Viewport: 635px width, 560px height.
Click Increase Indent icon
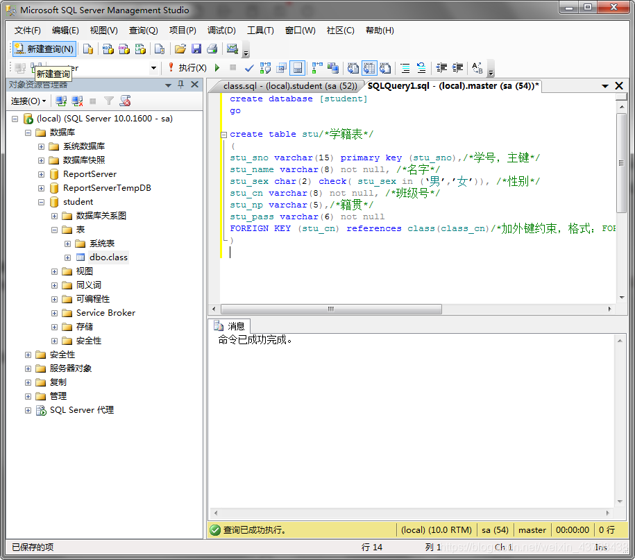tap(457, 68)
